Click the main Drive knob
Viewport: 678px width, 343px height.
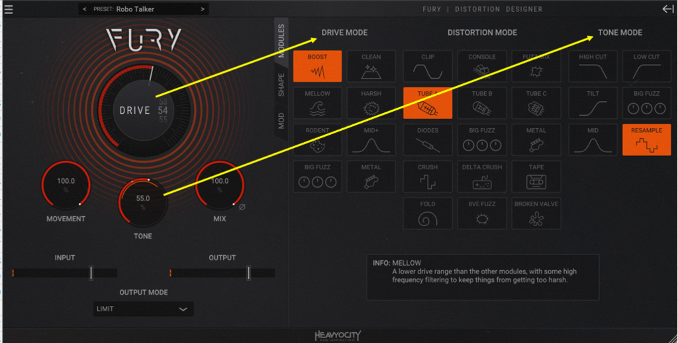click(x=144, y=110)
